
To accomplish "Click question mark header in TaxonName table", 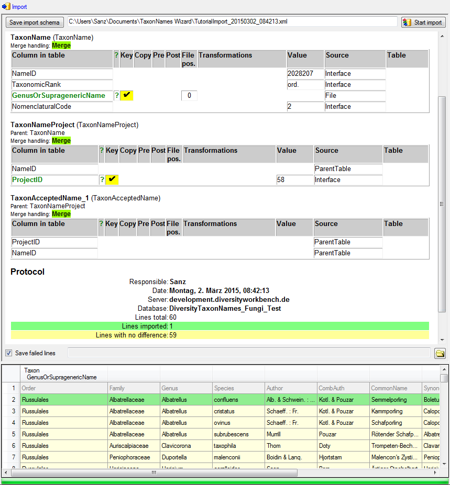I will (116, 55).
